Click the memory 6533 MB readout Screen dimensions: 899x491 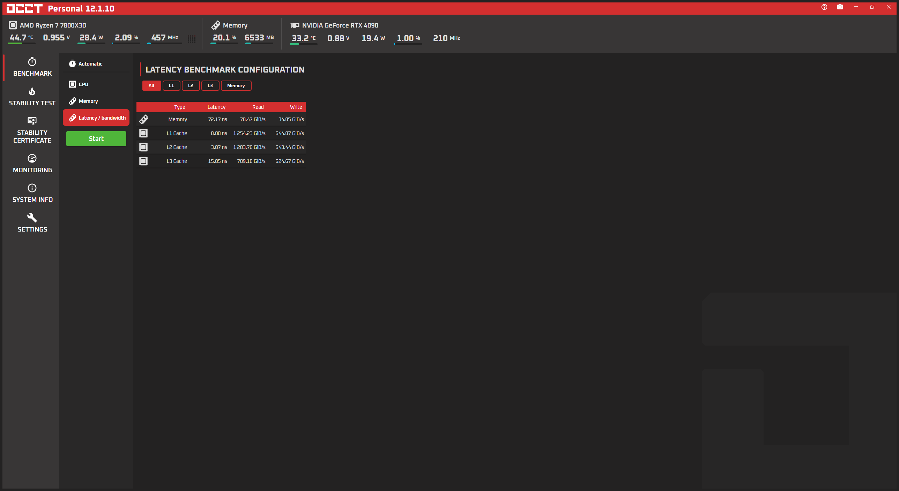click(259, 38)
